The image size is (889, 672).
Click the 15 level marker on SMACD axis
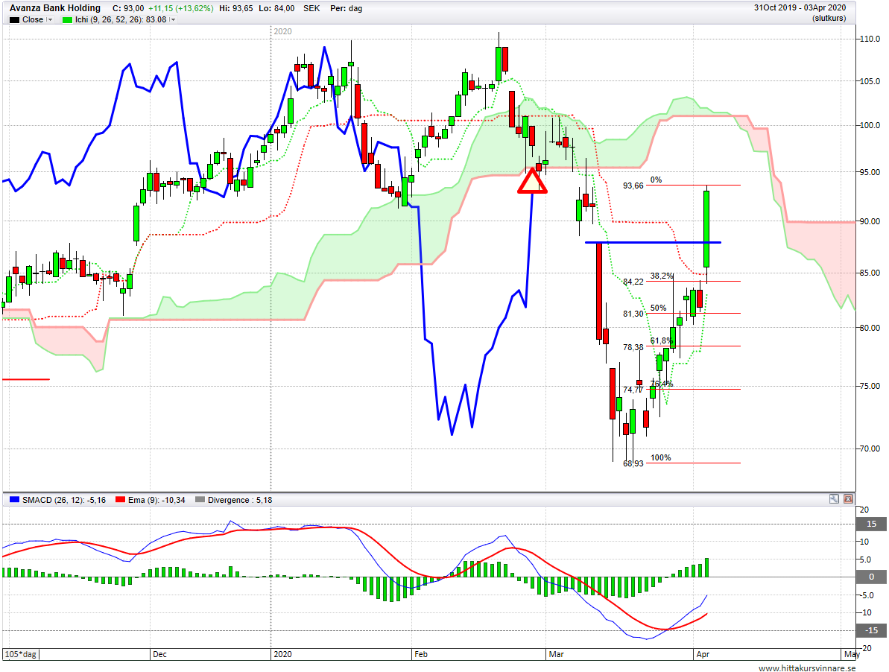click(871, 524)
